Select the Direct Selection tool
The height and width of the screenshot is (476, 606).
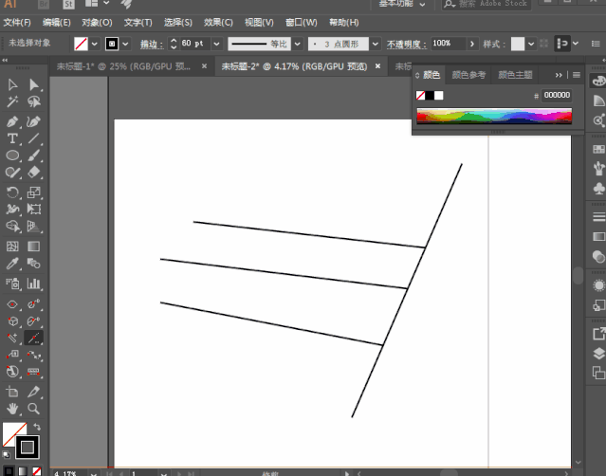point(34,84)
